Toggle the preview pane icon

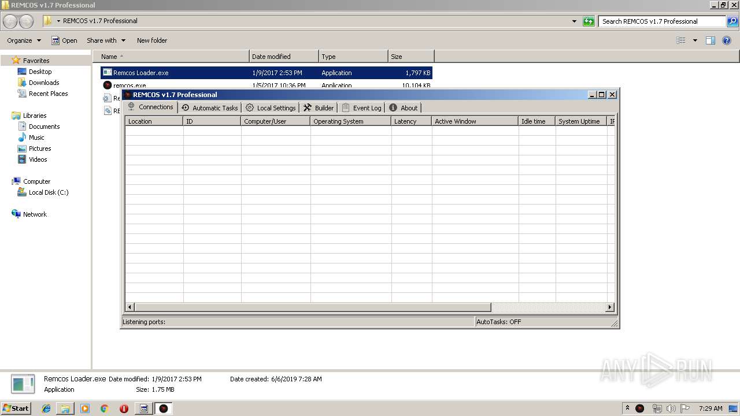[711, 40]
